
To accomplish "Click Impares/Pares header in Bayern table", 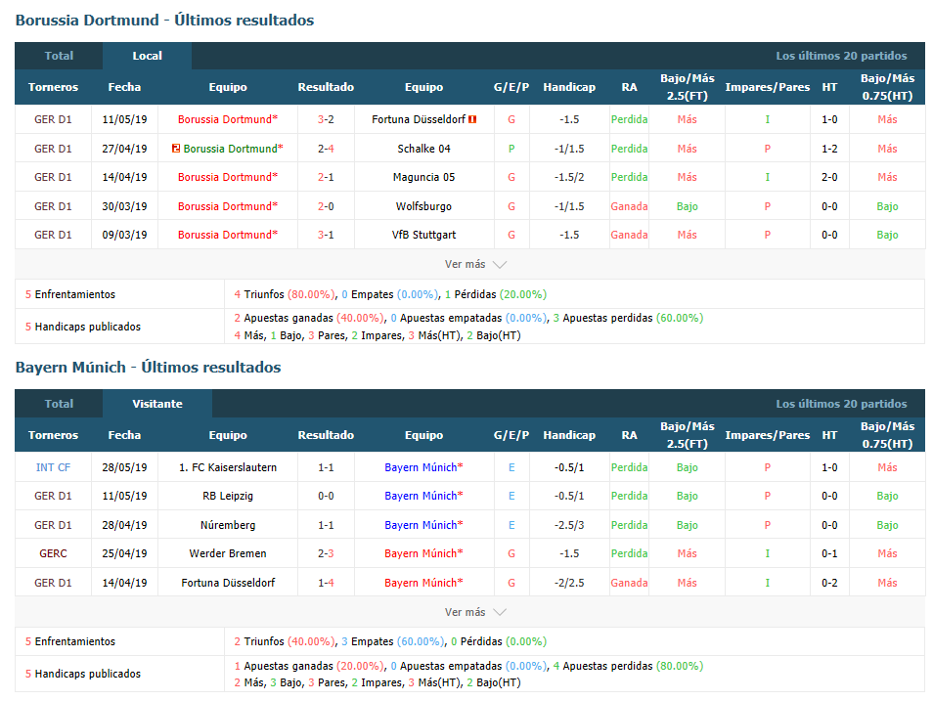I will tap(767, 436).
